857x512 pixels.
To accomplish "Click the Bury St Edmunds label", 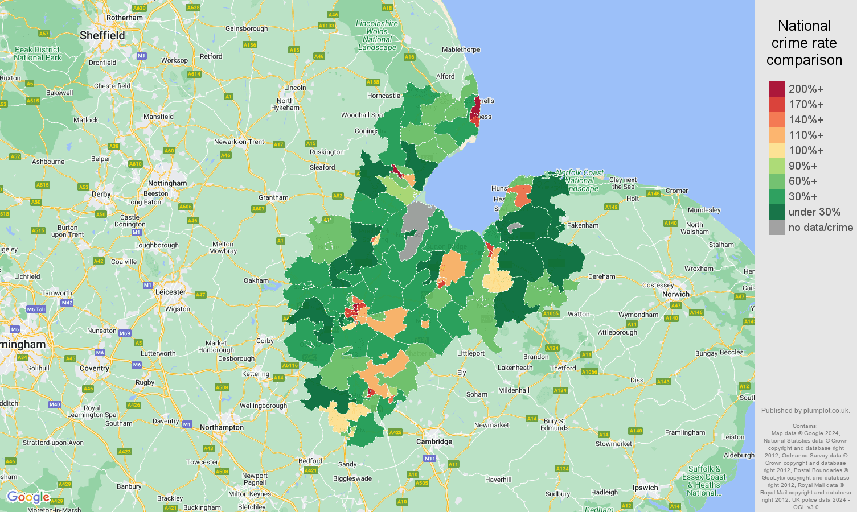I will [x=555, y=424].
